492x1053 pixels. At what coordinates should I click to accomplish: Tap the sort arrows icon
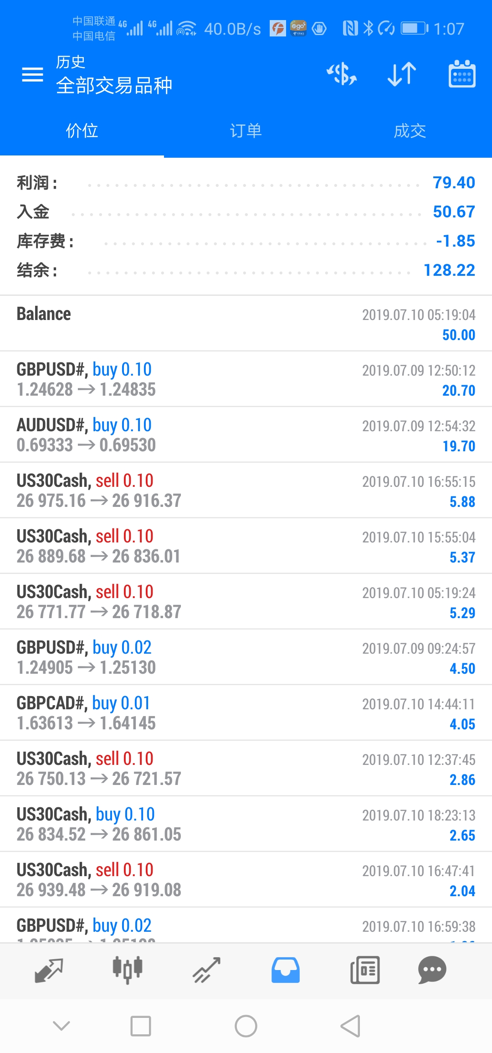tap(402, 74)
